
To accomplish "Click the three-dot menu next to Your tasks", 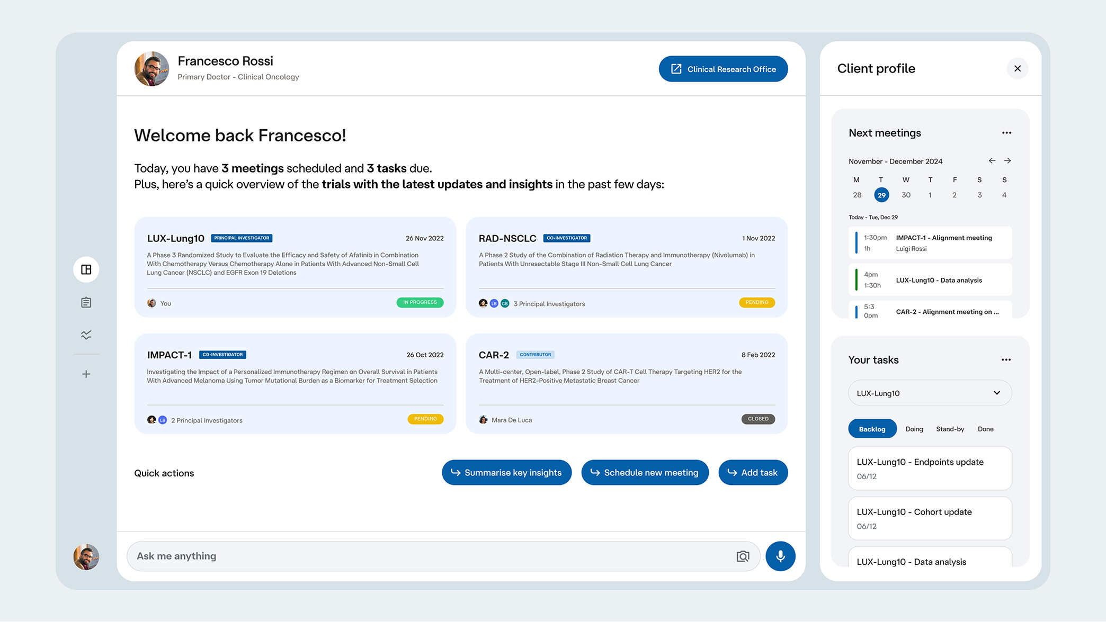I will pos(1006,359).
